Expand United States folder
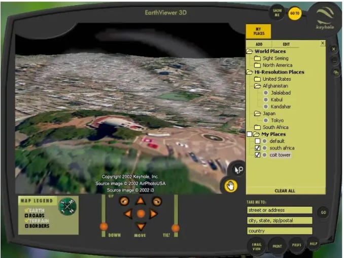 pyautogui.click(x=257, y=79)
